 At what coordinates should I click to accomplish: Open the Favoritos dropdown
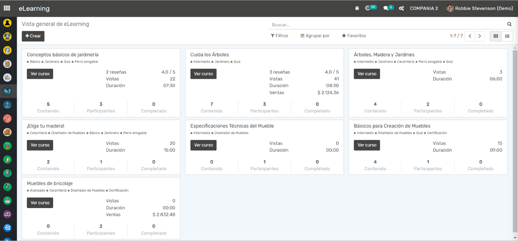click(x=354, y=36)
